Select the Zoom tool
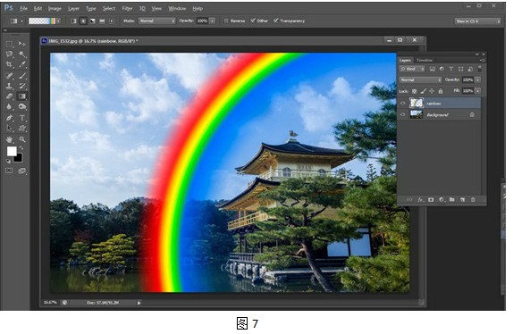This screenshot has height=334, width=513. pyautogui.click(x=22, y=139)
